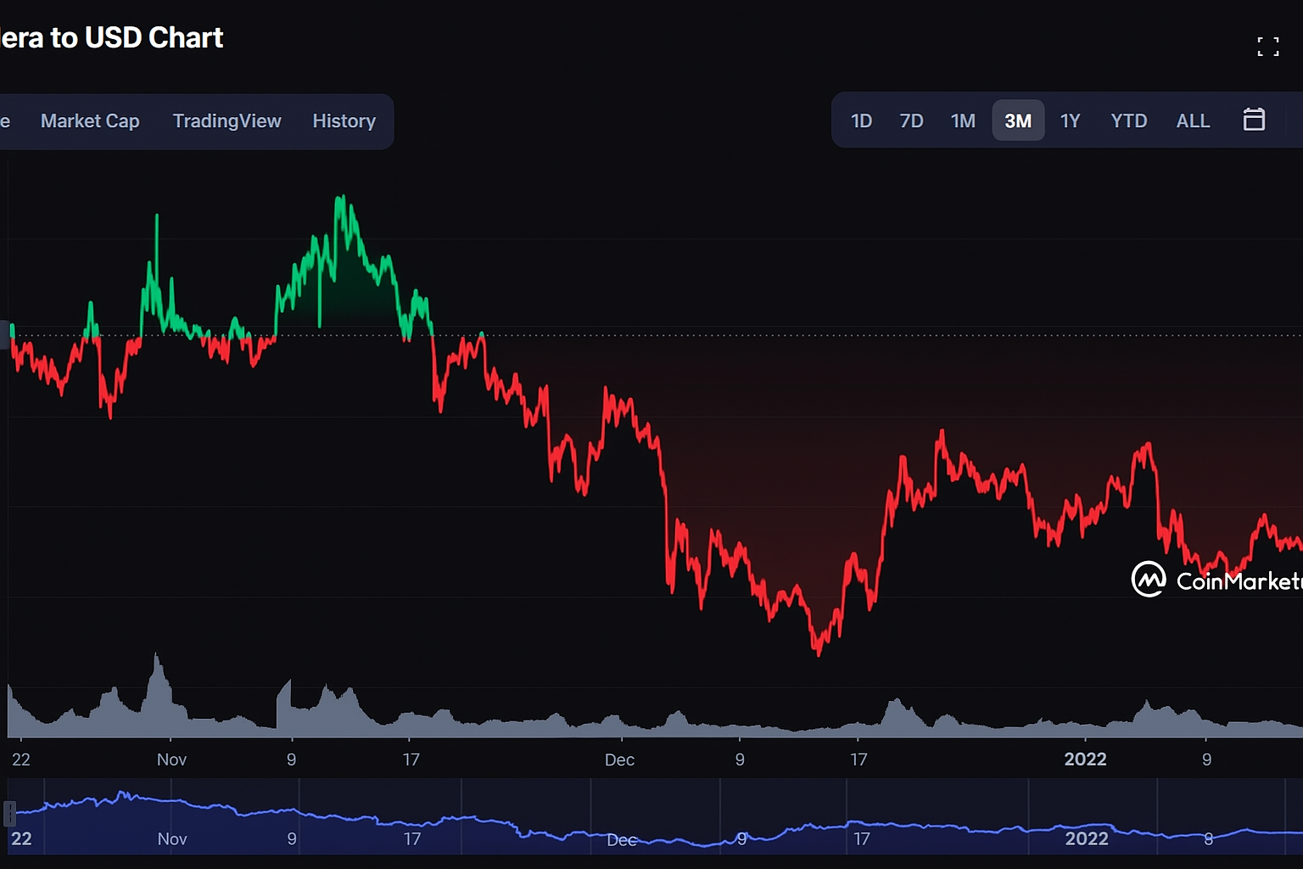1303x869 pixels.
Task: Open the calendar date range picker
Action: [x=1253, y=121]
